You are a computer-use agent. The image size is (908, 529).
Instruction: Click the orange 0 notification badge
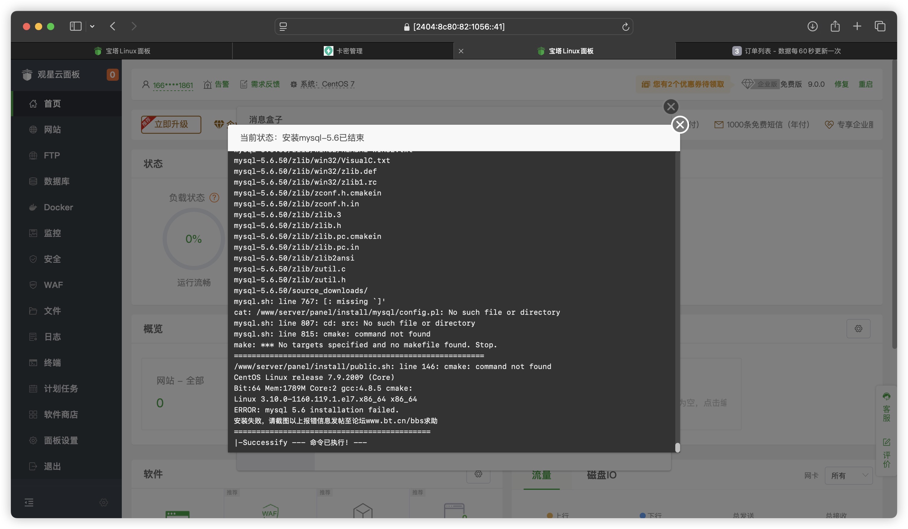[x=112, y=74]
